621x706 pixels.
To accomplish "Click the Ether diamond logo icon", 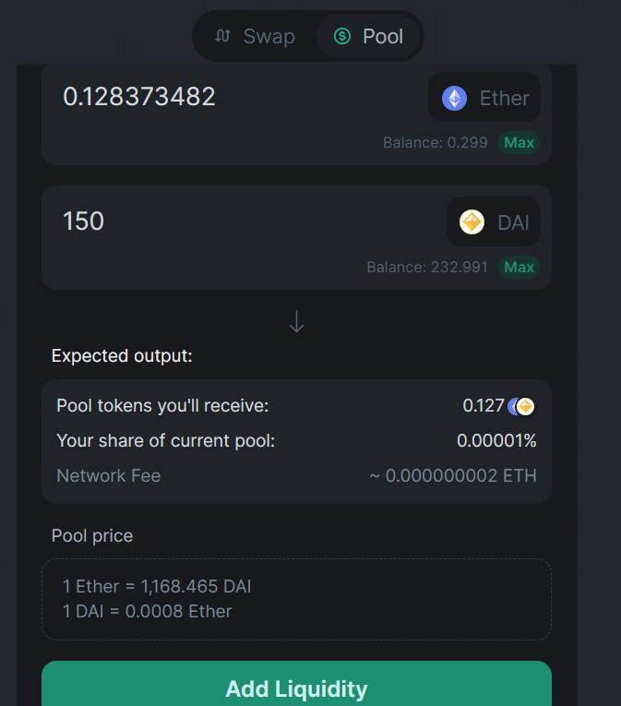I will pyautogui.click(x=454, y=98).
